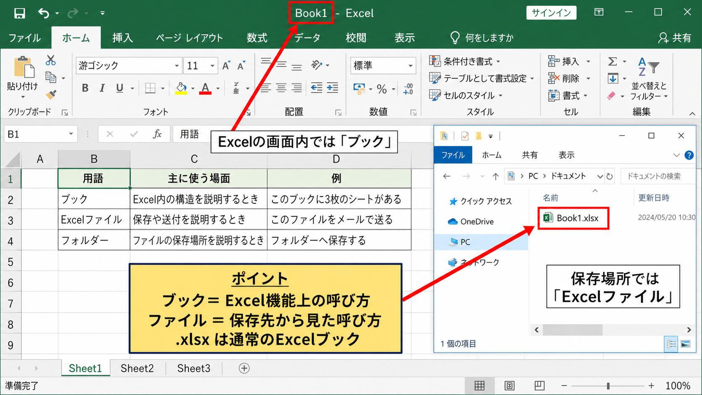
Task: Click the Fill down arrow icon
Action: [x=613, y=78]
